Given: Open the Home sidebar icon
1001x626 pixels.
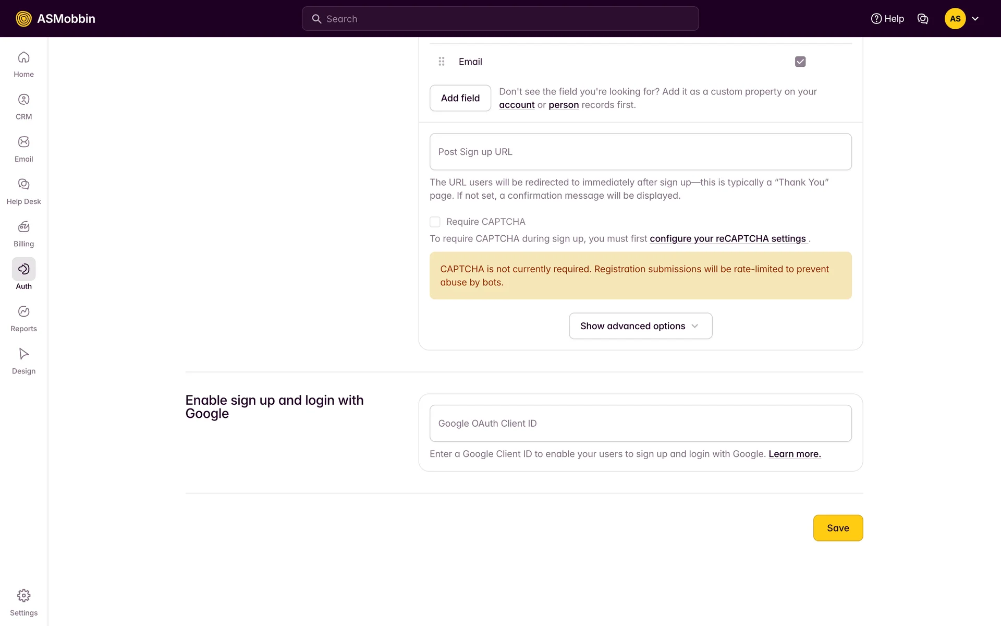Looking at the screenshot, I should pyautogui.click(x=23, y=57).
